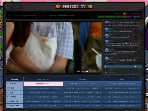
Task: Click the chat user profile icon
Action: click(106, 66)
